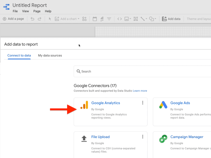Click the data control icon in toolbar

click(102, 19)
